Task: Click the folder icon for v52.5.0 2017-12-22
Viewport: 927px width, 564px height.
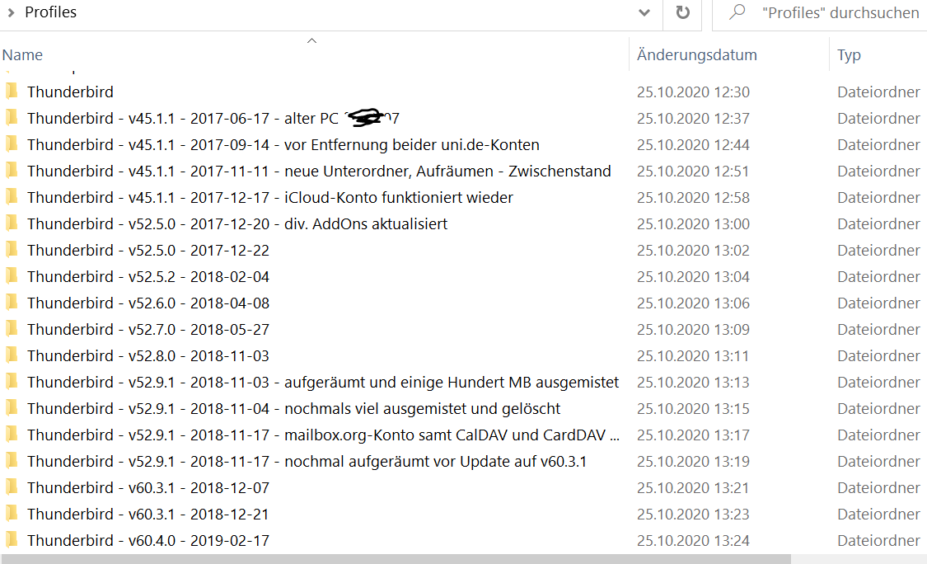Action: click(x=12, y=250)
